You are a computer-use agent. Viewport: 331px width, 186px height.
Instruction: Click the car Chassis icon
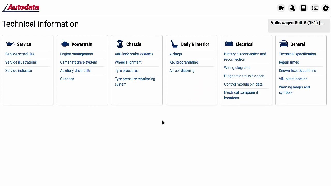coord(120,44)
